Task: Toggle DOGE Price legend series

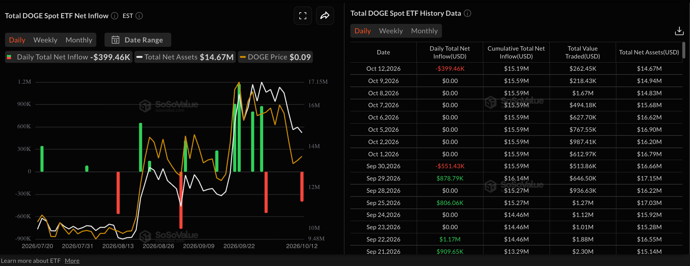Action: pos(275,57)
